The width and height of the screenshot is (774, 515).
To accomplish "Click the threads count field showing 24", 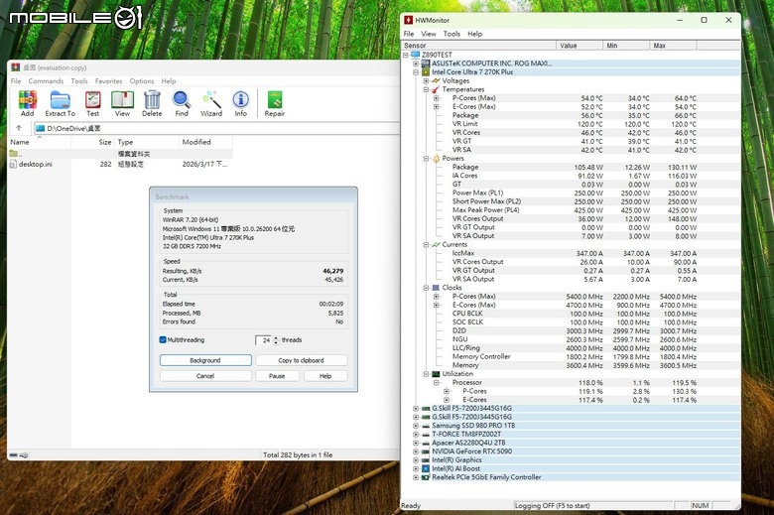I will click(264, 340).
